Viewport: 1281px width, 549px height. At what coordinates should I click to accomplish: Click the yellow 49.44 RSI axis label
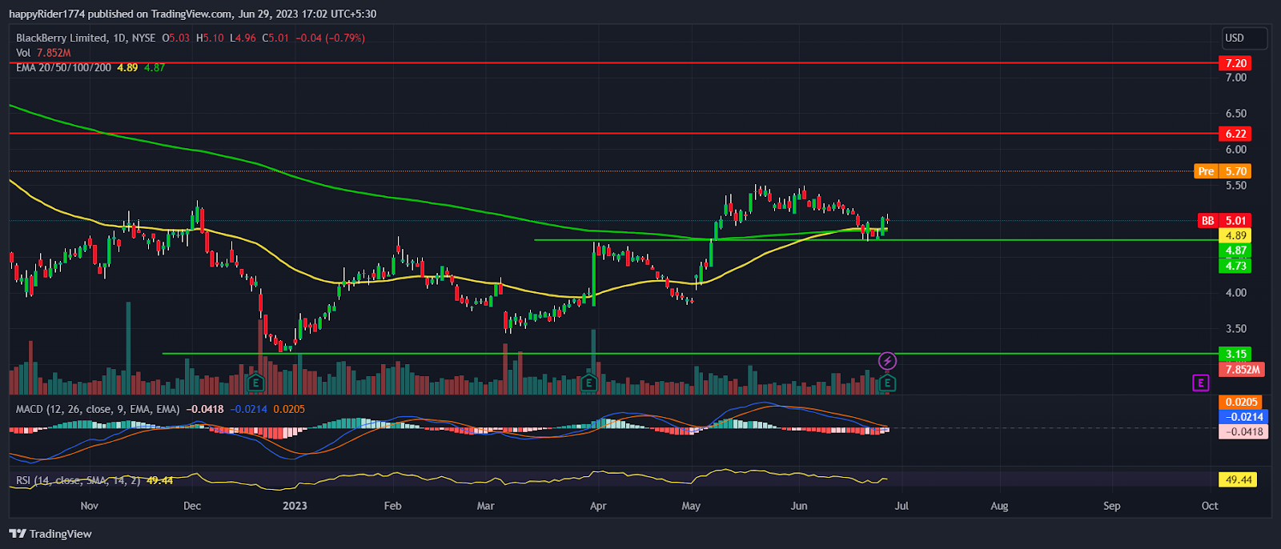(x=1238, y=479)
